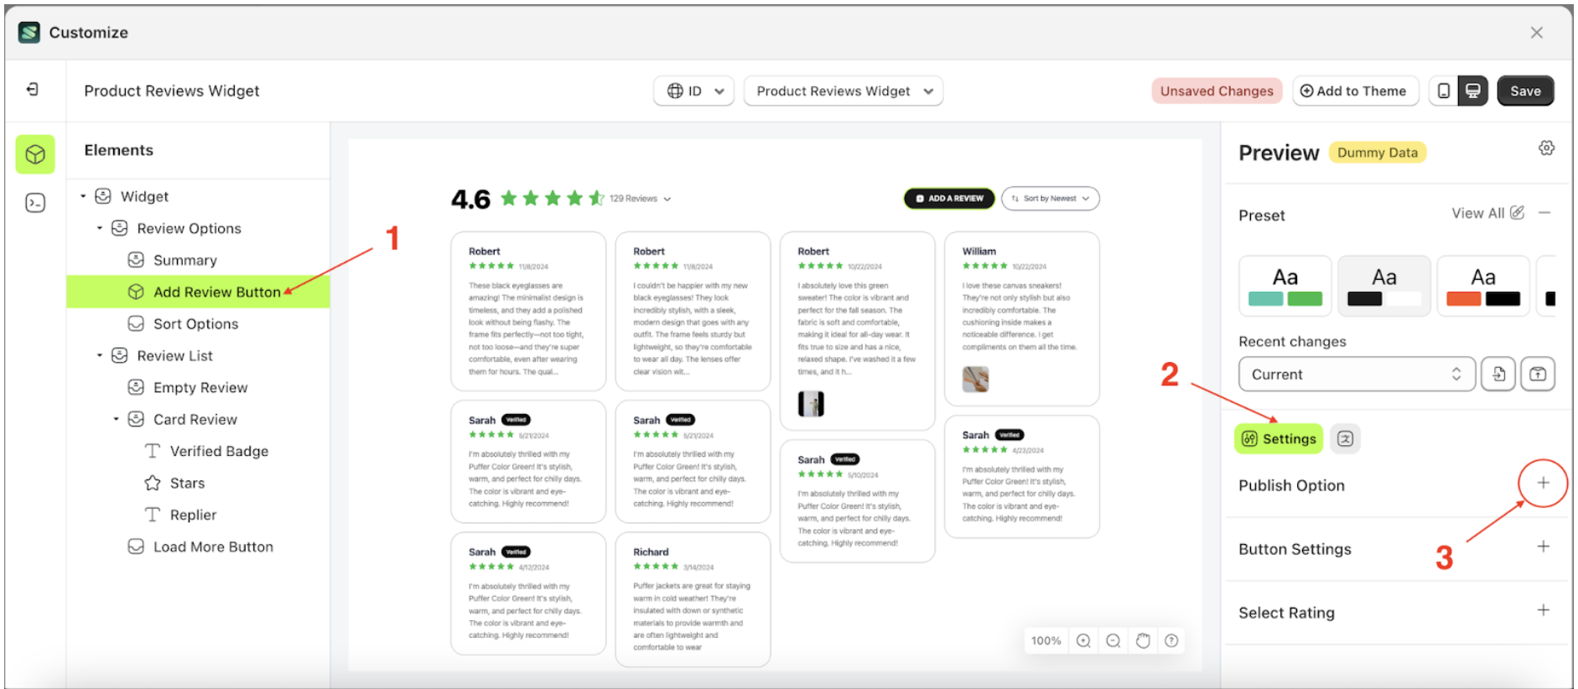Open Robert's green sweater review photo
Image resolution: width=1578 pixels, height=689 pixels.
[x=811, y=404]
